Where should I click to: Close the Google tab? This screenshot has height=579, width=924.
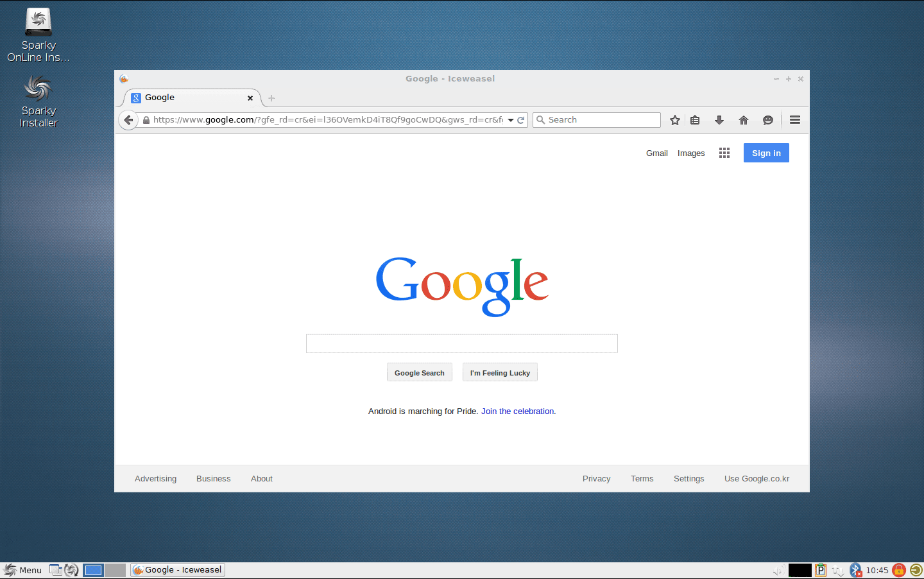[x=250, y=98]
